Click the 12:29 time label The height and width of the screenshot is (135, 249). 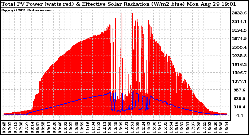110,127
